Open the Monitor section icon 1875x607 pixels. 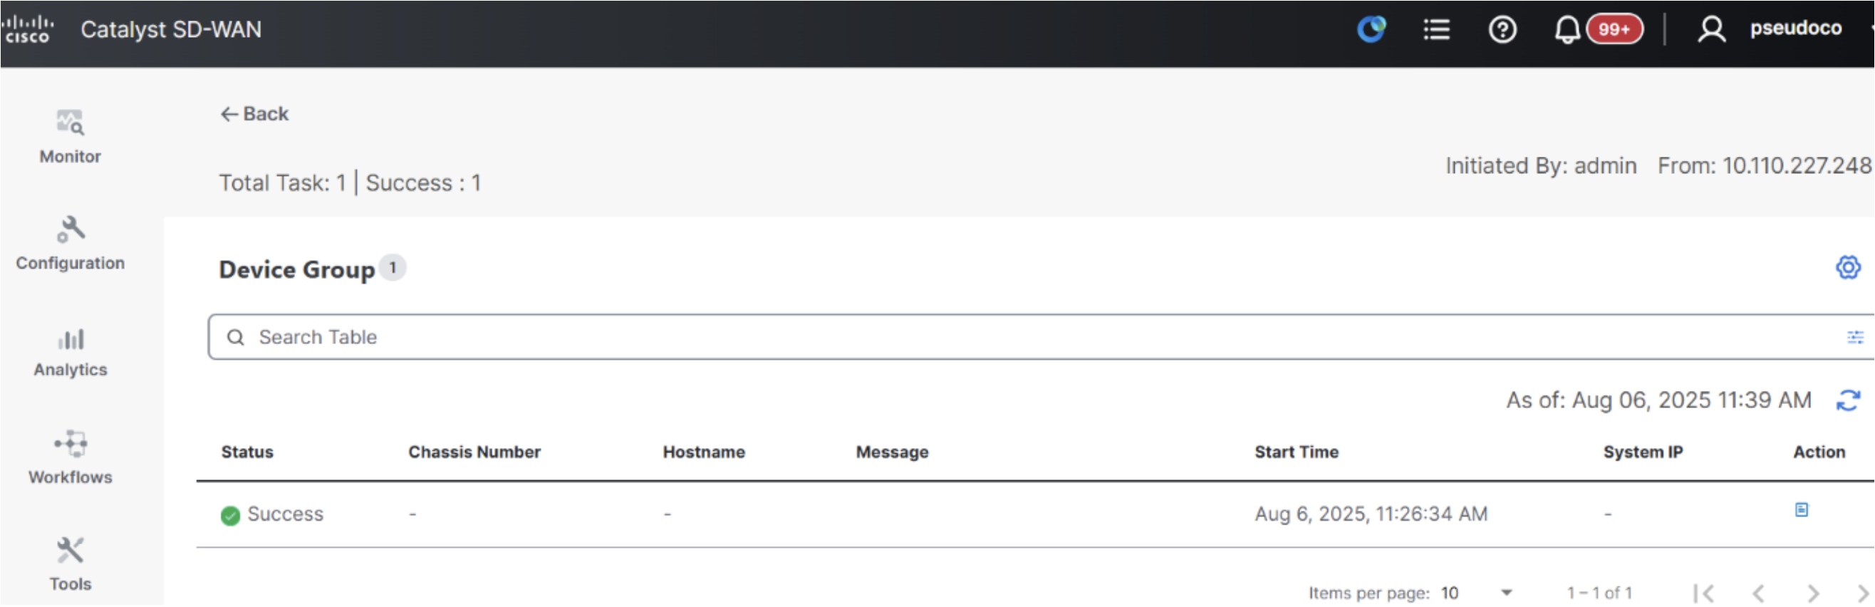[x=70, y=123]
